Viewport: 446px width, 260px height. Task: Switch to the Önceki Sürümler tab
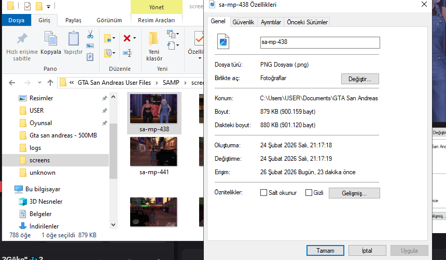tap(307, 22)
